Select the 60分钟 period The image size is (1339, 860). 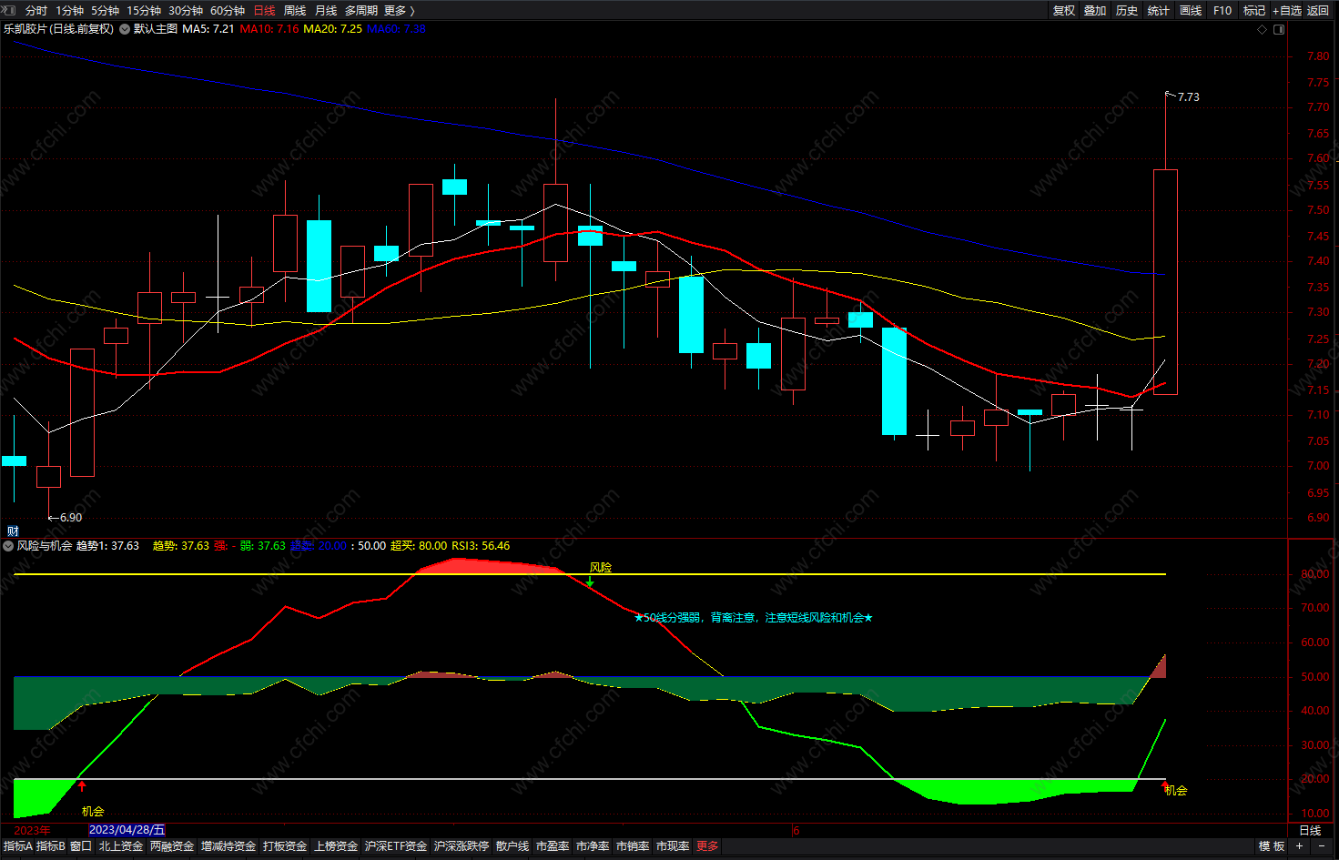tap(228, 10)
